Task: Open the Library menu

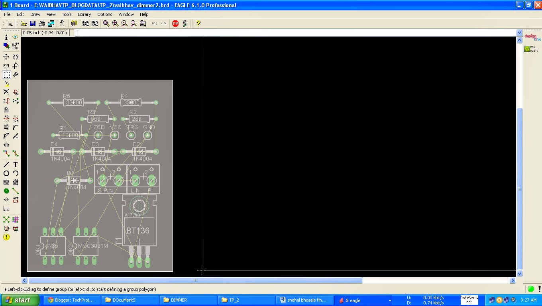Action: coord(84,14)
